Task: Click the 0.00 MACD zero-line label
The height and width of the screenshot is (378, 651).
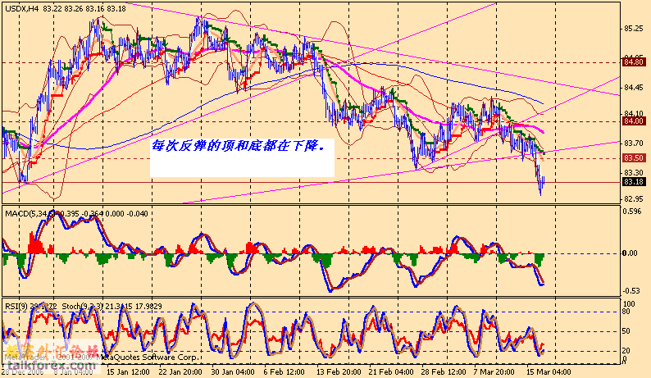Action: (631, 253)
